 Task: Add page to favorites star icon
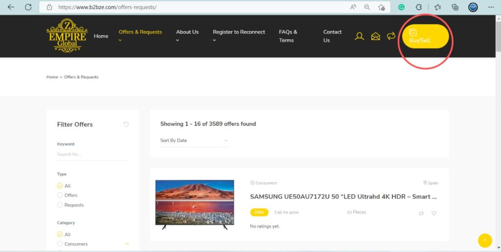(x=381, y=7)
